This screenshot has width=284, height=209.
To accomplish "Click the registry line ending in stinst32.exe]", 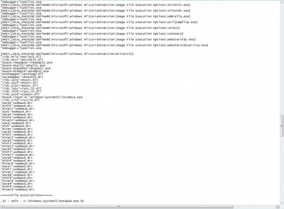I will click(95, 5).
